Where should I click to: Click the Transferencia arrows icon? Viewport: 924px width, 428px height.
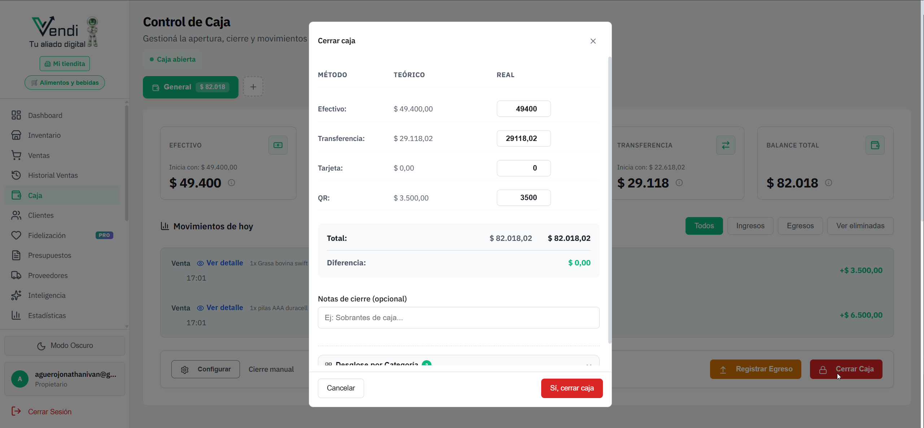coord(726,145)
